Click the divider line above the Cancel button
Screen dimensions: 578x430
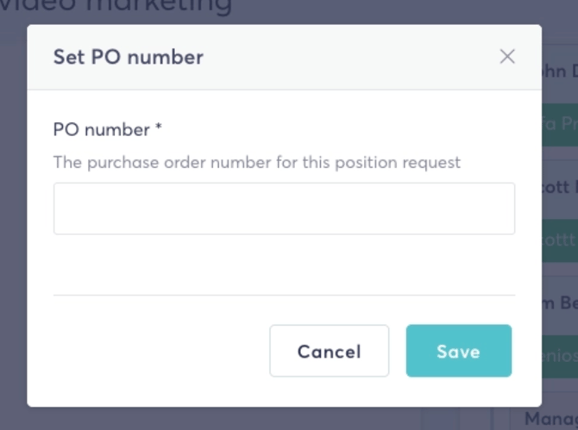284,295
